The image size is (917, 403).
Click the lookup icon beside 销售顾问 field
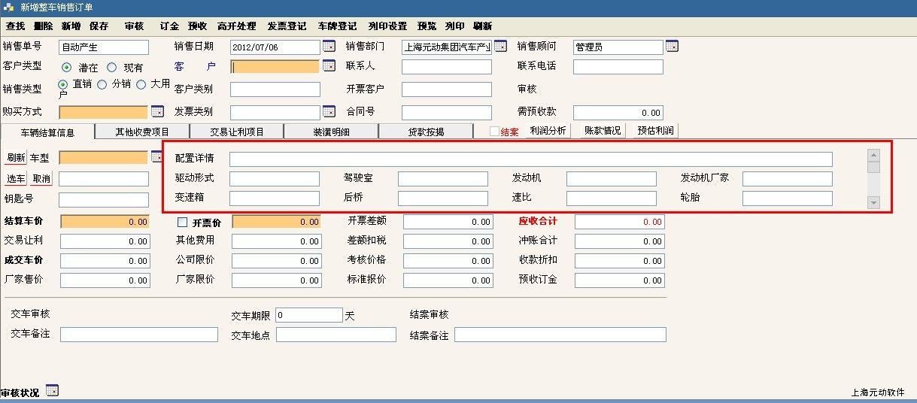[x=672, y=47]
